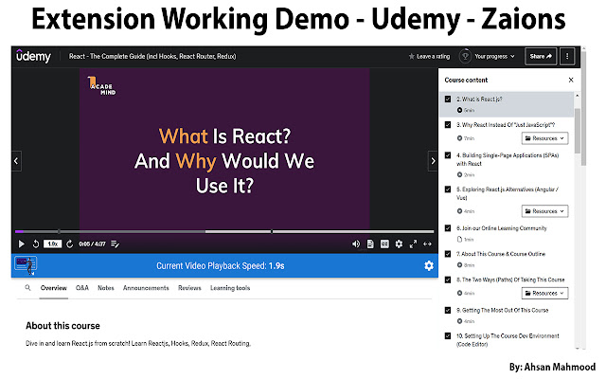The image size is (606, 379).
Task: Open the three-dot more options menu
Action: [567, 57]
